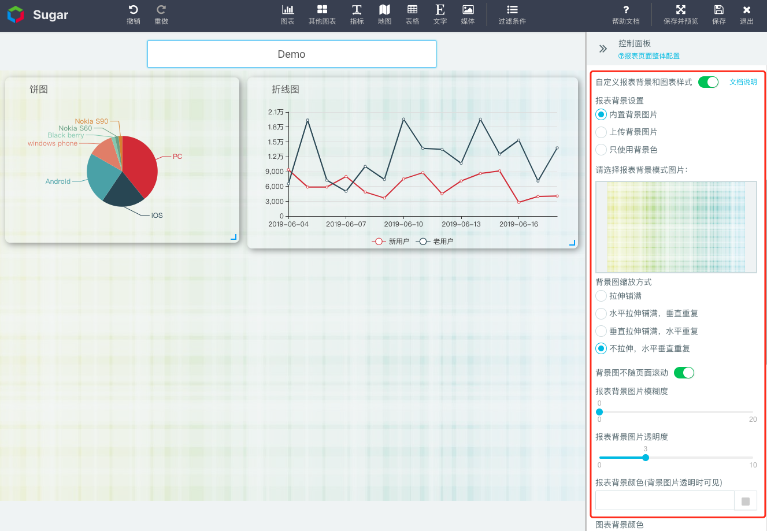This screenshot has height=531, width=767.
Task: Choose 水平拉伸铺满，垂直重复 option
Action: point(601,313)
